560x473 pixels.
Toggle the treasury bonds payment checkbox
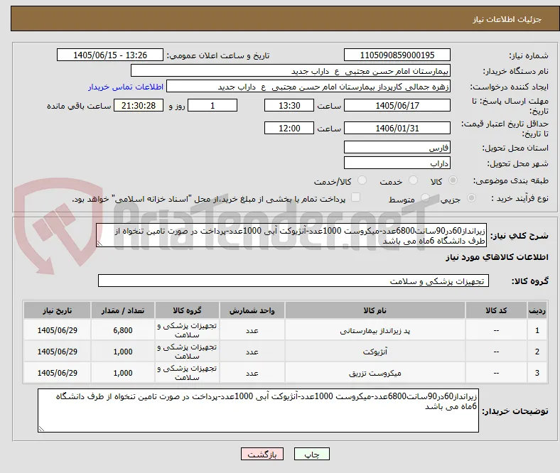[x=356, y=197]
